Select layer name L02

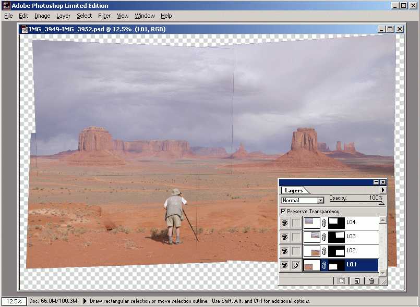pos(351,251)
